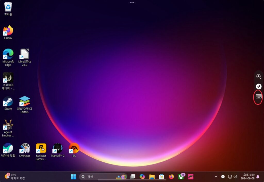This screenshot has width=264, height=182.
Task: Launch Copilot from the taskbar
Action: 142,177
